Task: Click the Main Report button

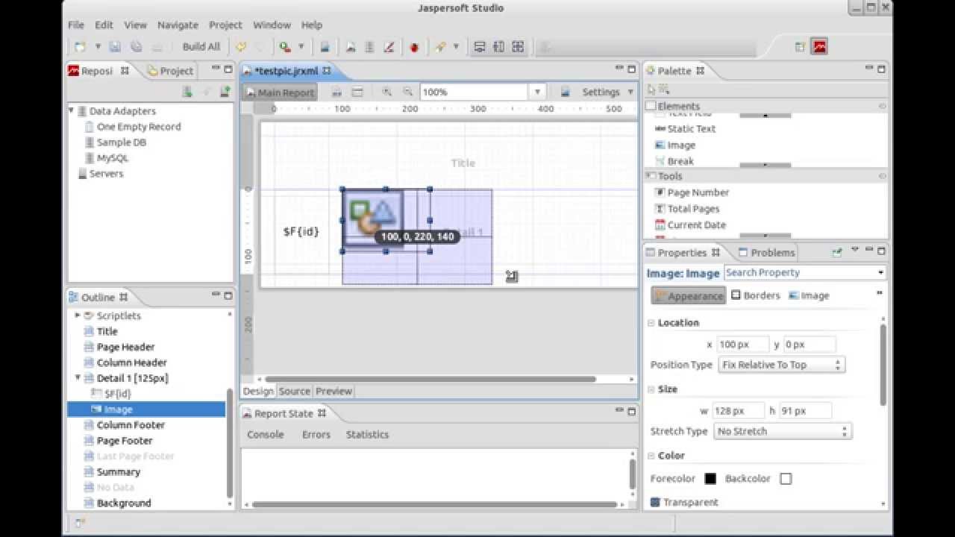Action: [281, 92]
